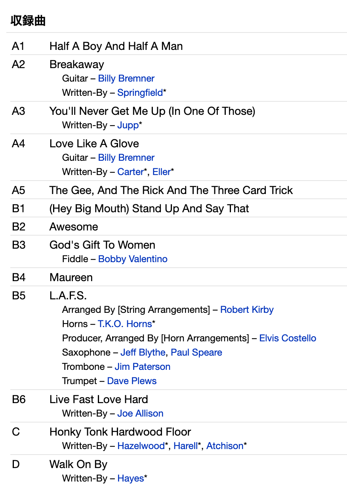The height and width of the screenshot is (493, 347).
Task: Open the Hazelwood writer link
Action: click(141, 446)
